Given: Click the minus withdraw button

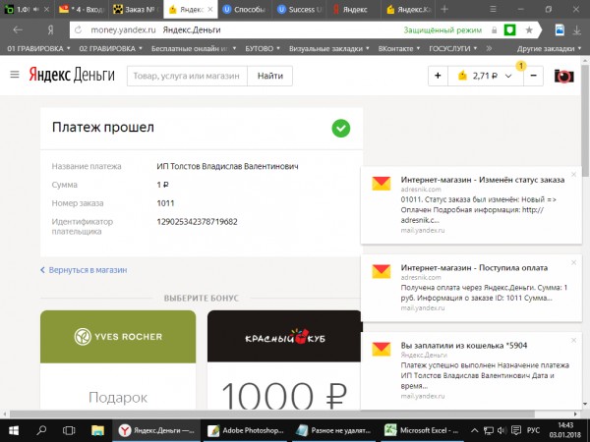Looking at the screenshot, I should 533,76.
